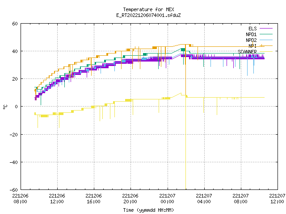Click the green NPD1 legend line sample
Viewport: 286px width, 214px height.
coord(266,34)
